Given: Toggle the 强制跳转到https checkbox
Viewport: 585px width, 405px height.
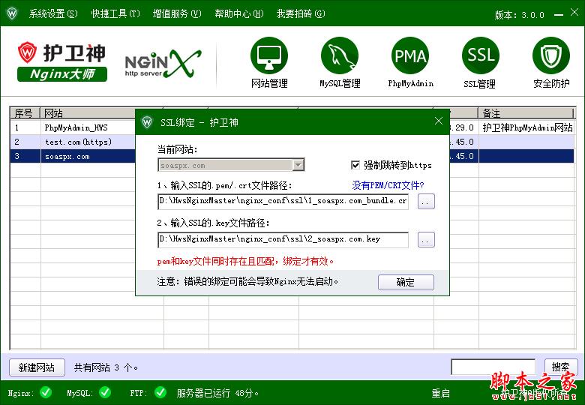Looking at the screenshot, I should point(355,165).
